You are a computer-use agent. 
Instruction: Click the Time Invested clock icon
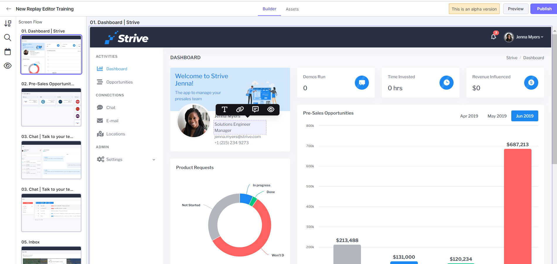(x=447, y=83)
